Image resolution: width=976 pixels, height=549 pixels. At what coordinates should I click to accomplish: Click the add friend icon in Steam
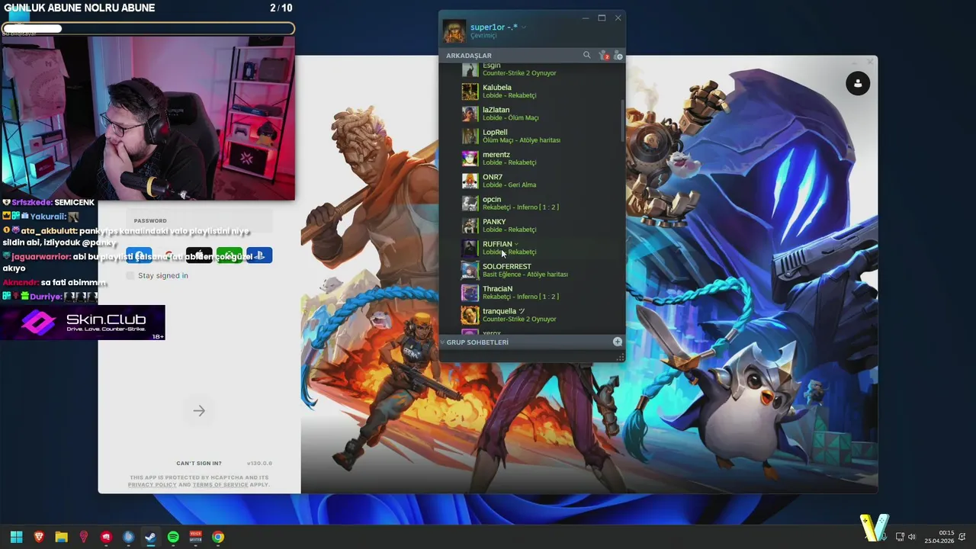pos(618,56)
